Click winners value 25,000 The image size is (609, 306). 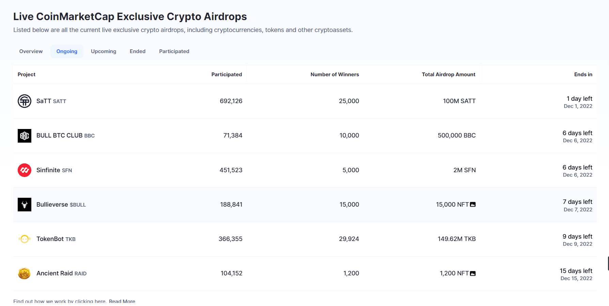(x=349, y=101)
